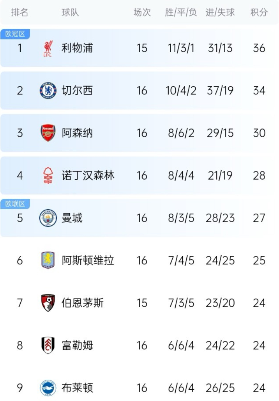Click the Liverpool club crest icon

pos(48,48)
